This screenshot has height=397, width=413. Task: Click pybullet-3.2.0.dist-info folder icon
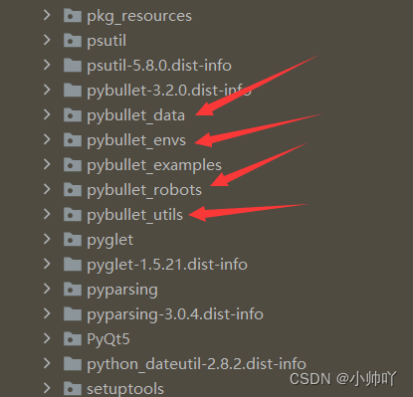coord(73,90)
